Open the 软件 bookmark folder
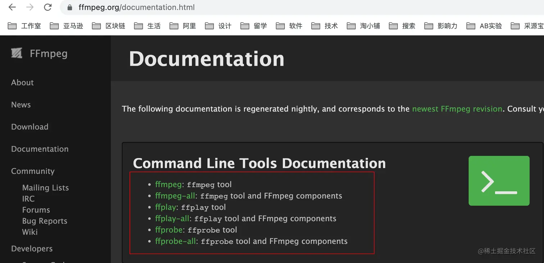This screenshot has width=544, height=263. point(289,26)
